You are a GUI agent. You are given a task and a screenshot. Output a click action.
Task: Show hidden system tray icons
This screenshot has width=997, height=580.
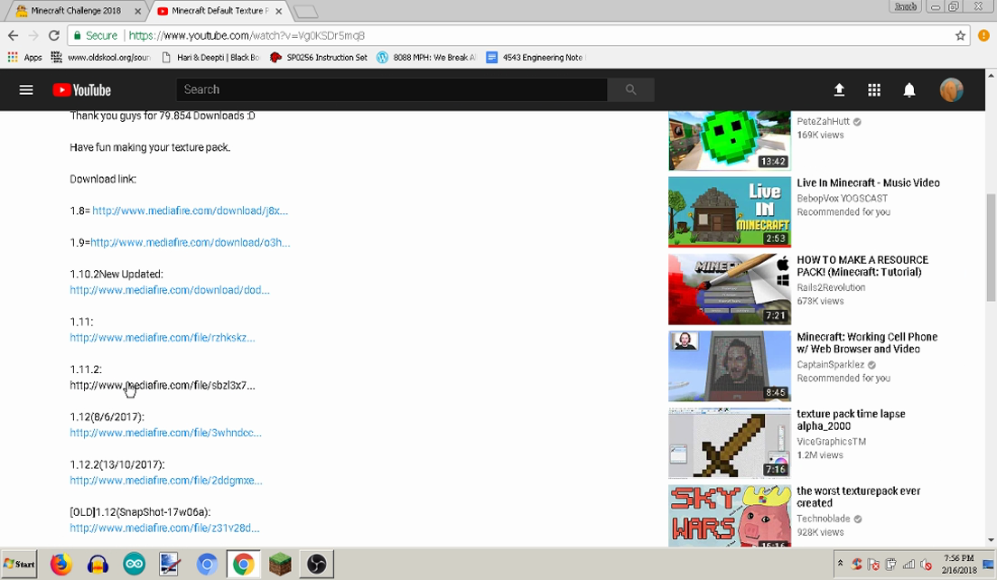pyautogui.click(x=840, y=564)
